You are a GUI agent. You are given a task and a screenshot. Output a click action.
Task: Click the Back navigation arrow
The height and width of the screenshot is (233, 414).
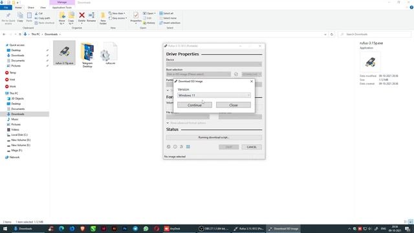coord(4,34)
